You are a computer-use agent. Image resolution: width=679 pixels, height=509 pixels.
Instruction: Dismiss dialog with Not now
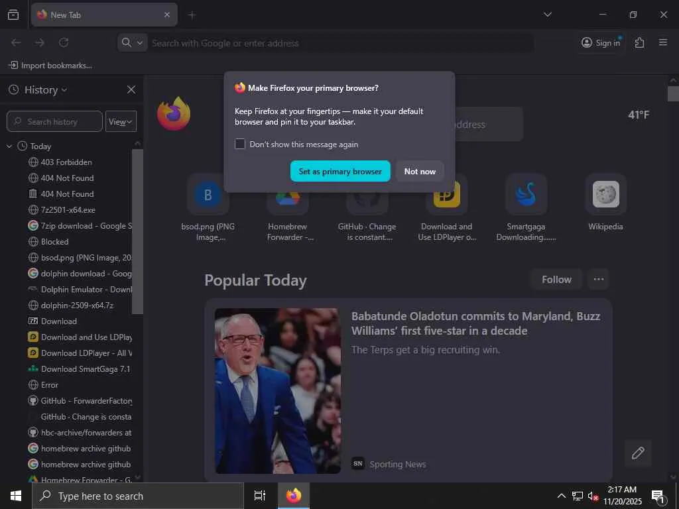click(x=420, y=172)
